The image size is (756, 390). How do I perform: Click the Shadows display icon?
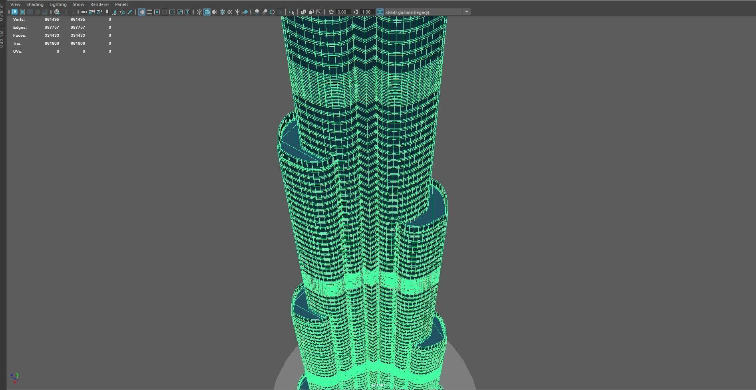[x=245, y=12]
